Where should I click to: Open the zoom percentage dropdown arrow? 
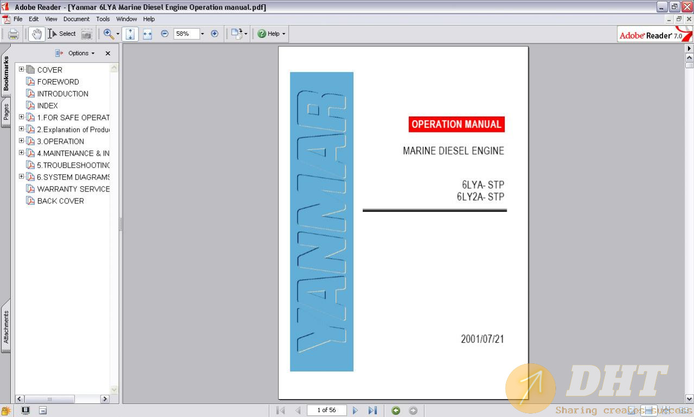click(203, 34)
